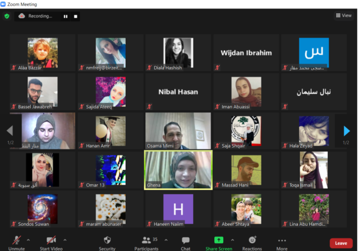This screenshot has width=359, height=251.
Task: Stop the cloud recording
Action: tap(75, 17)
